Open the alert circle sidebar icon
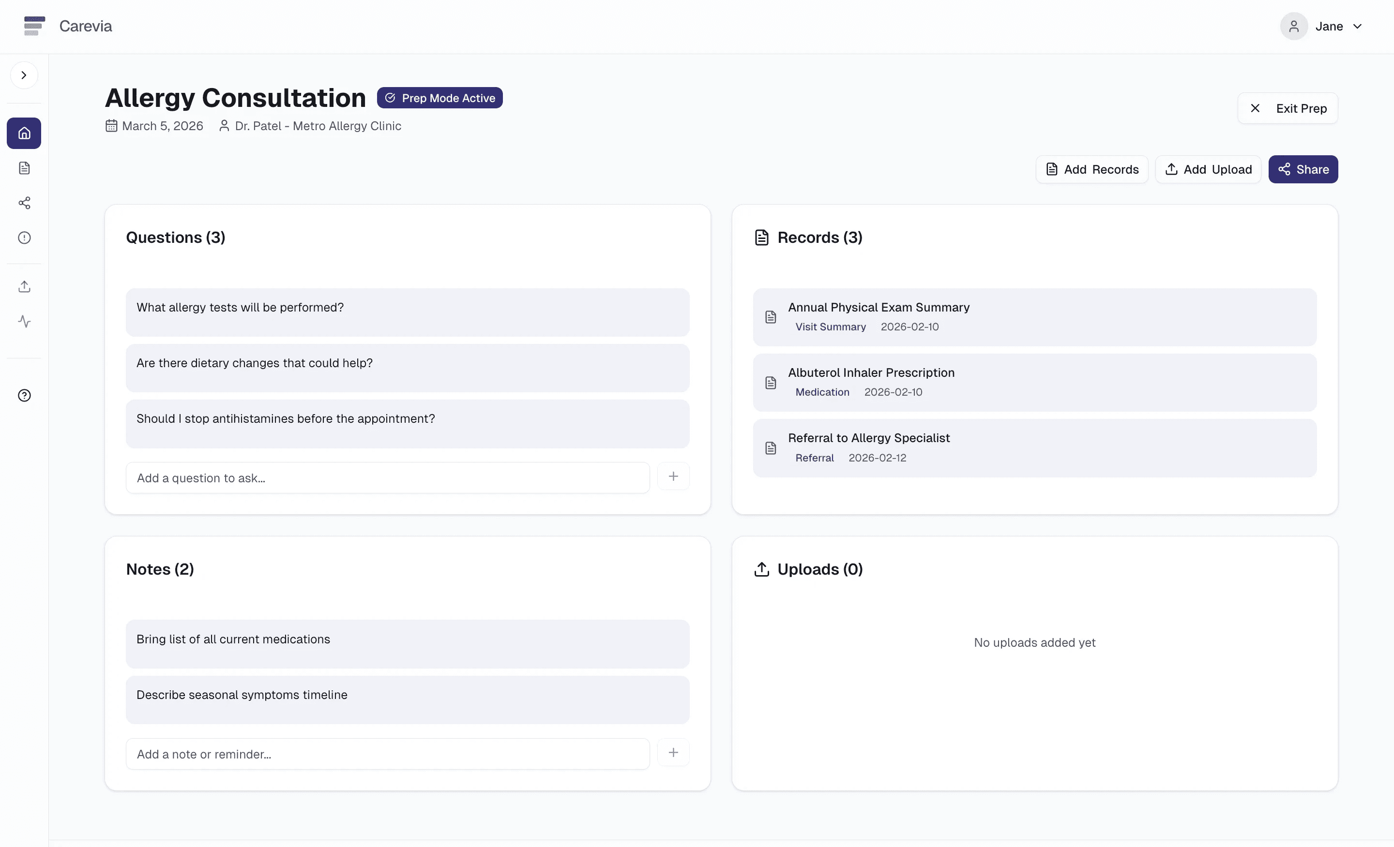1394x847 pixels. [x=24, y=238]
